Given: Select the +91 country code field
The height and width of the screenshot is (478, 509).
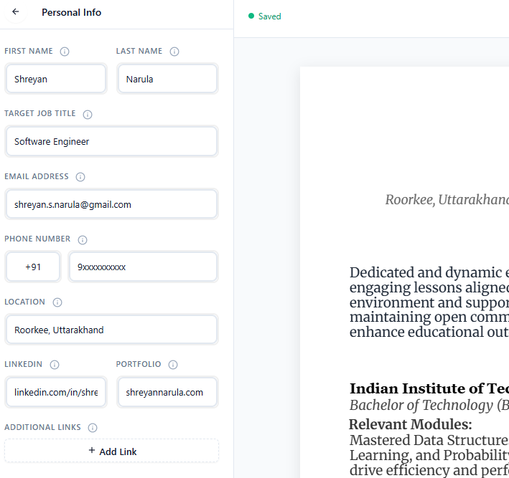Looking at the screenshot, I should (33, 267).
